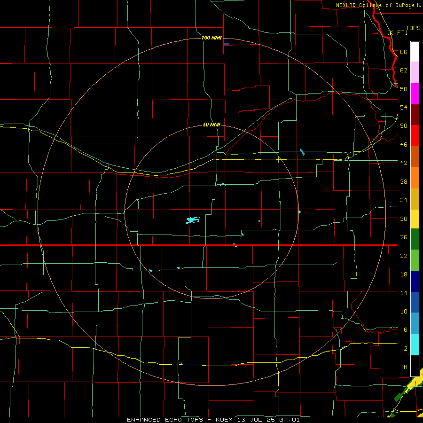Click the dark maroon legend color band

click(415, 115)
